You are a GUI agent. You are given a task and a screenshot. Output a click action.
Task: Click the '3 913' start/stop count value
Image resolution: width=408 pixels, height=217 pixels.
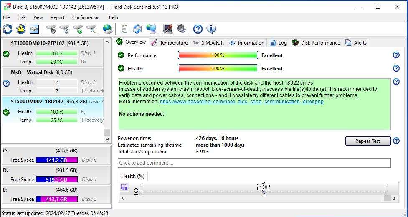(202, 152)
